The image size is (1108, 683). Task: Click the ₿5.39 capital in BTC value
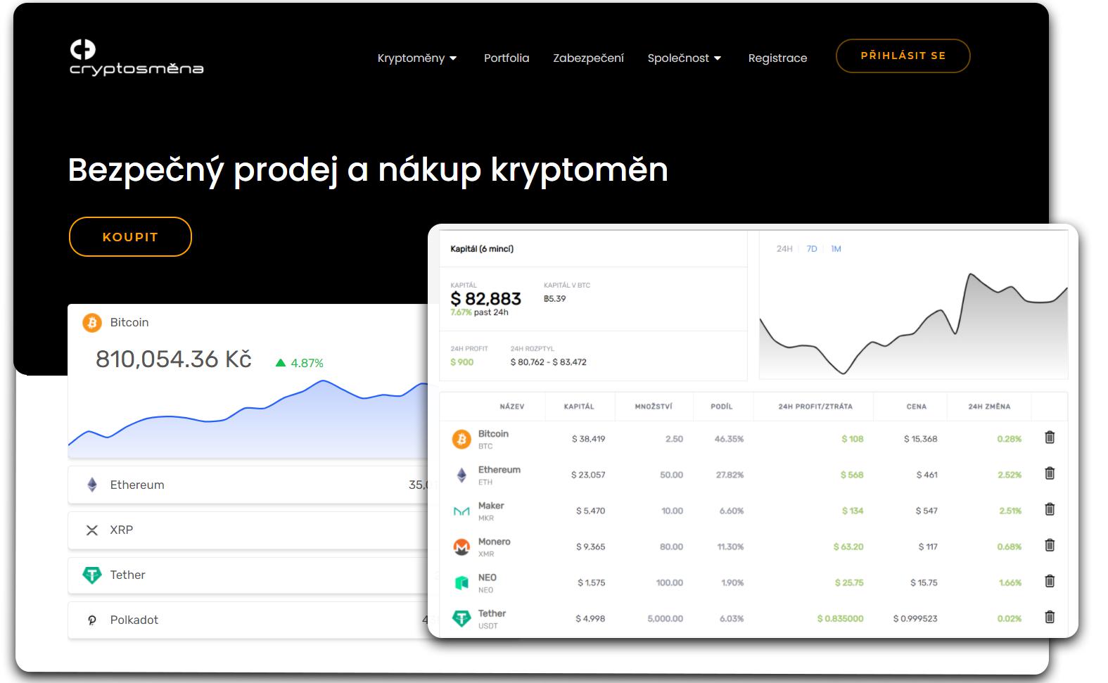pyautogui.click(x=554, y=298)
